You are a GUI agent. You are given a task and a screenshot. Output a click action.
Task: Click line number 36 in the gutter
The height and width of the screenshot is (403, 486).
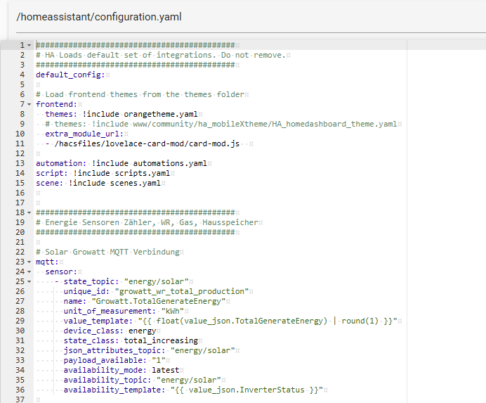20,390
